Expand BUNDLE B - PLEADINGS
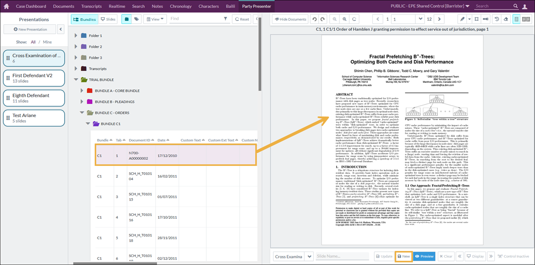 (81, 102)
